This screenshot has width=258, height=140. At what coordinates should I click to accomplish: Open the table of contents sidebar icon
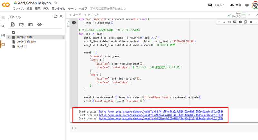pos(3,17)
